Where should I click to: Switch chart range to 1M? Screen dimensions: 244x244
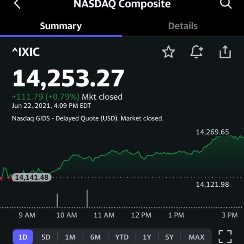[x=70, y=237]
